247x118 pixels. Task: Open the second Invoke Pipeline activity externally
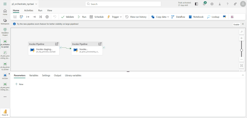pos(100,44)
